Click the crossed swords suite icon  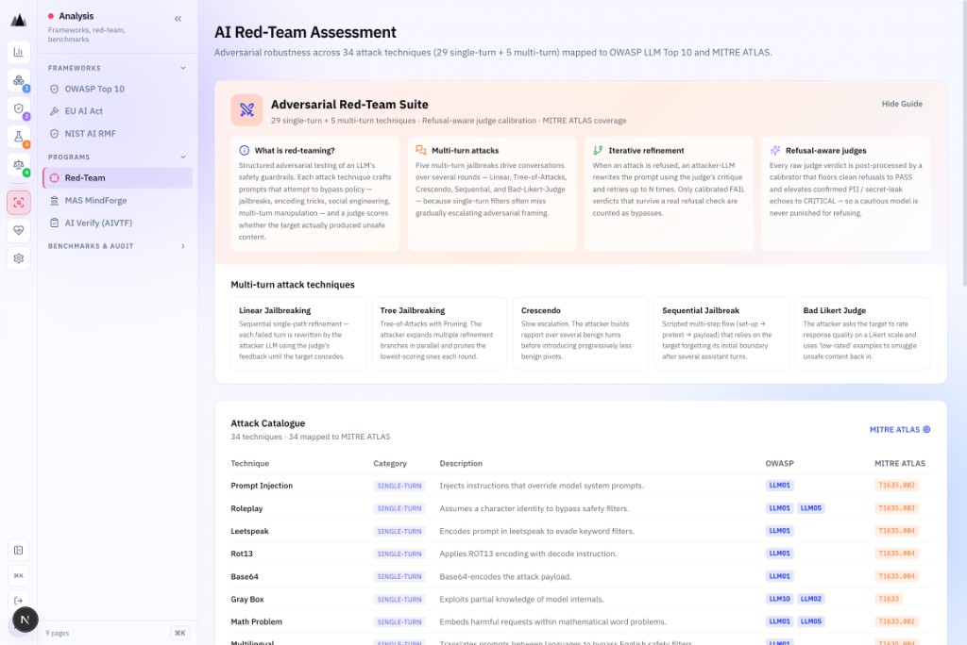pyautogui.click(x=246, y=110)
